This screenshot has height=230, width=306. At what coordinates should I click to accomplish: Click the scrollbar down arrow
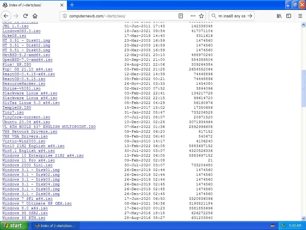(304, 218)
